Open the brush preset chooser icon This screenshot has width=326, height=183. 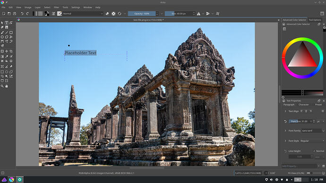point(60,14)
